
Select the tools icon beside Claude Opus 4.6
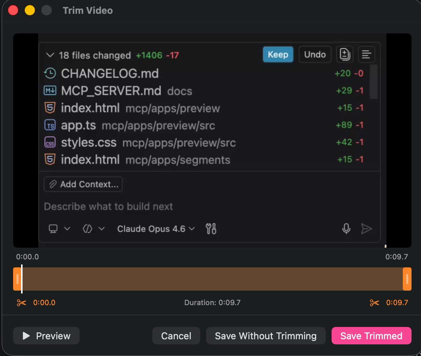point(210,229)
